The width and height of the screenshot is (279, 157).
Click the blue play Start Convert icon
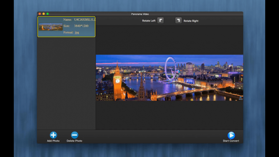pos(231,135)
